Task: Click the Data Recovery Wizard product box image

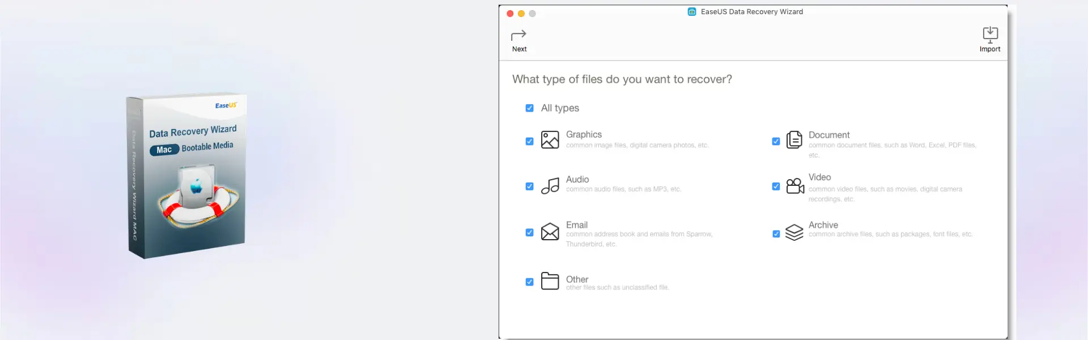Action: tap(187, 176)
